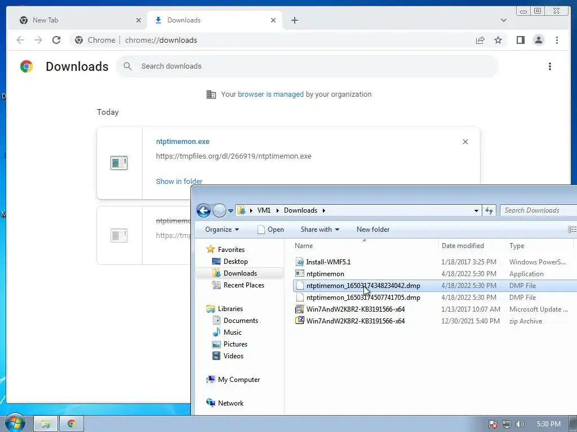Click the Chrome taskbar icon
The height and width of the screenshot is (432, 577).
[x=72, y=424]
